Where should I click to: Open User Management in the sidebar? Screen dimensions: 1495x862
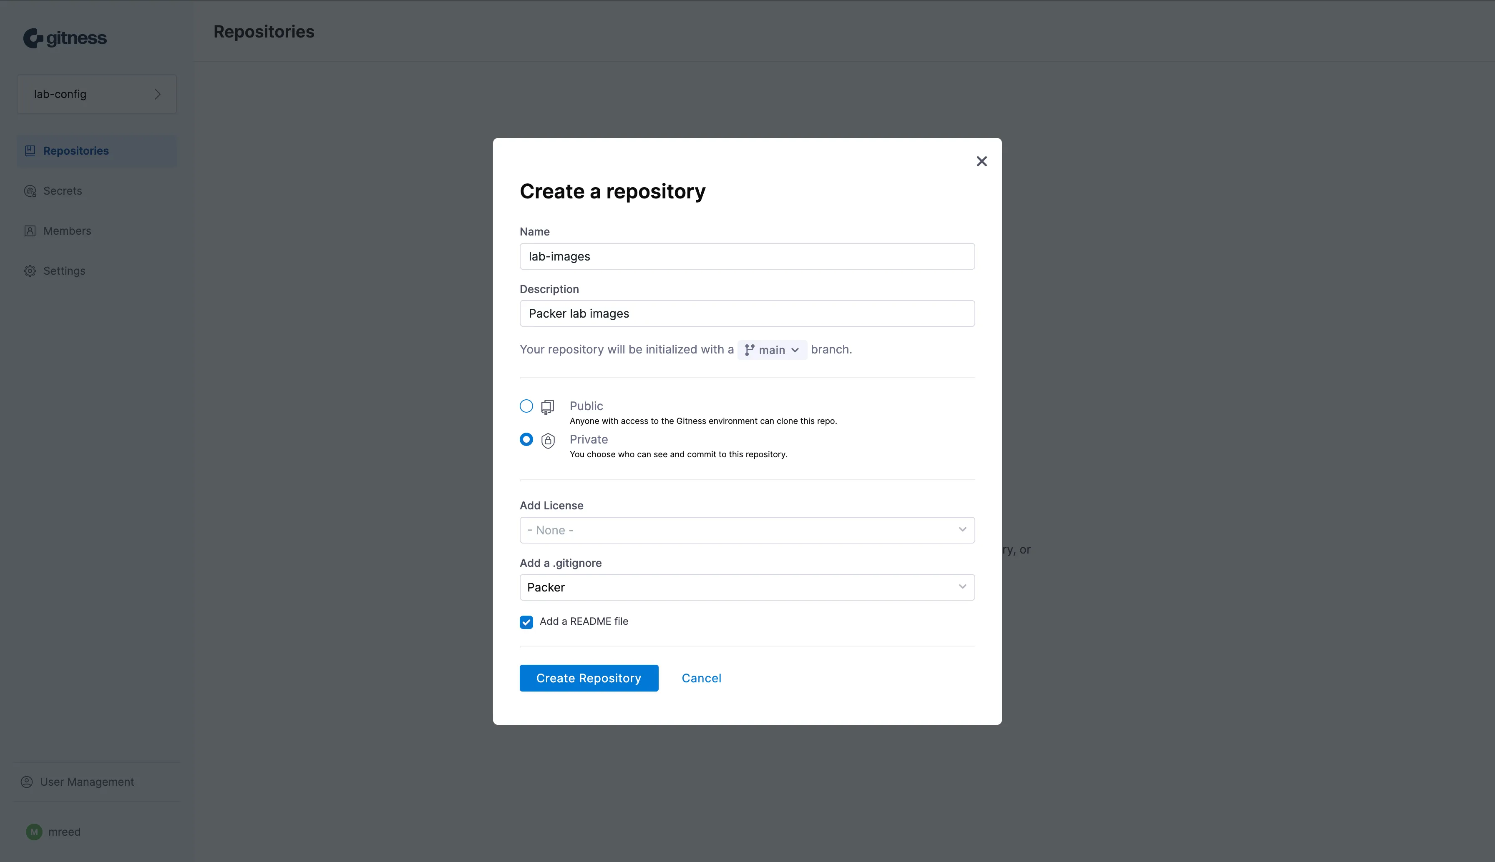point(96,782)
